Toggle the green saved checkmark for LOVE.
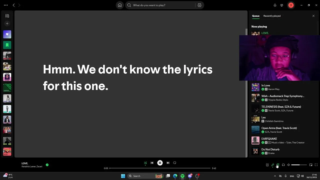Image resolution: width=320 pixels, height=180 pixels. coord(47,165)
